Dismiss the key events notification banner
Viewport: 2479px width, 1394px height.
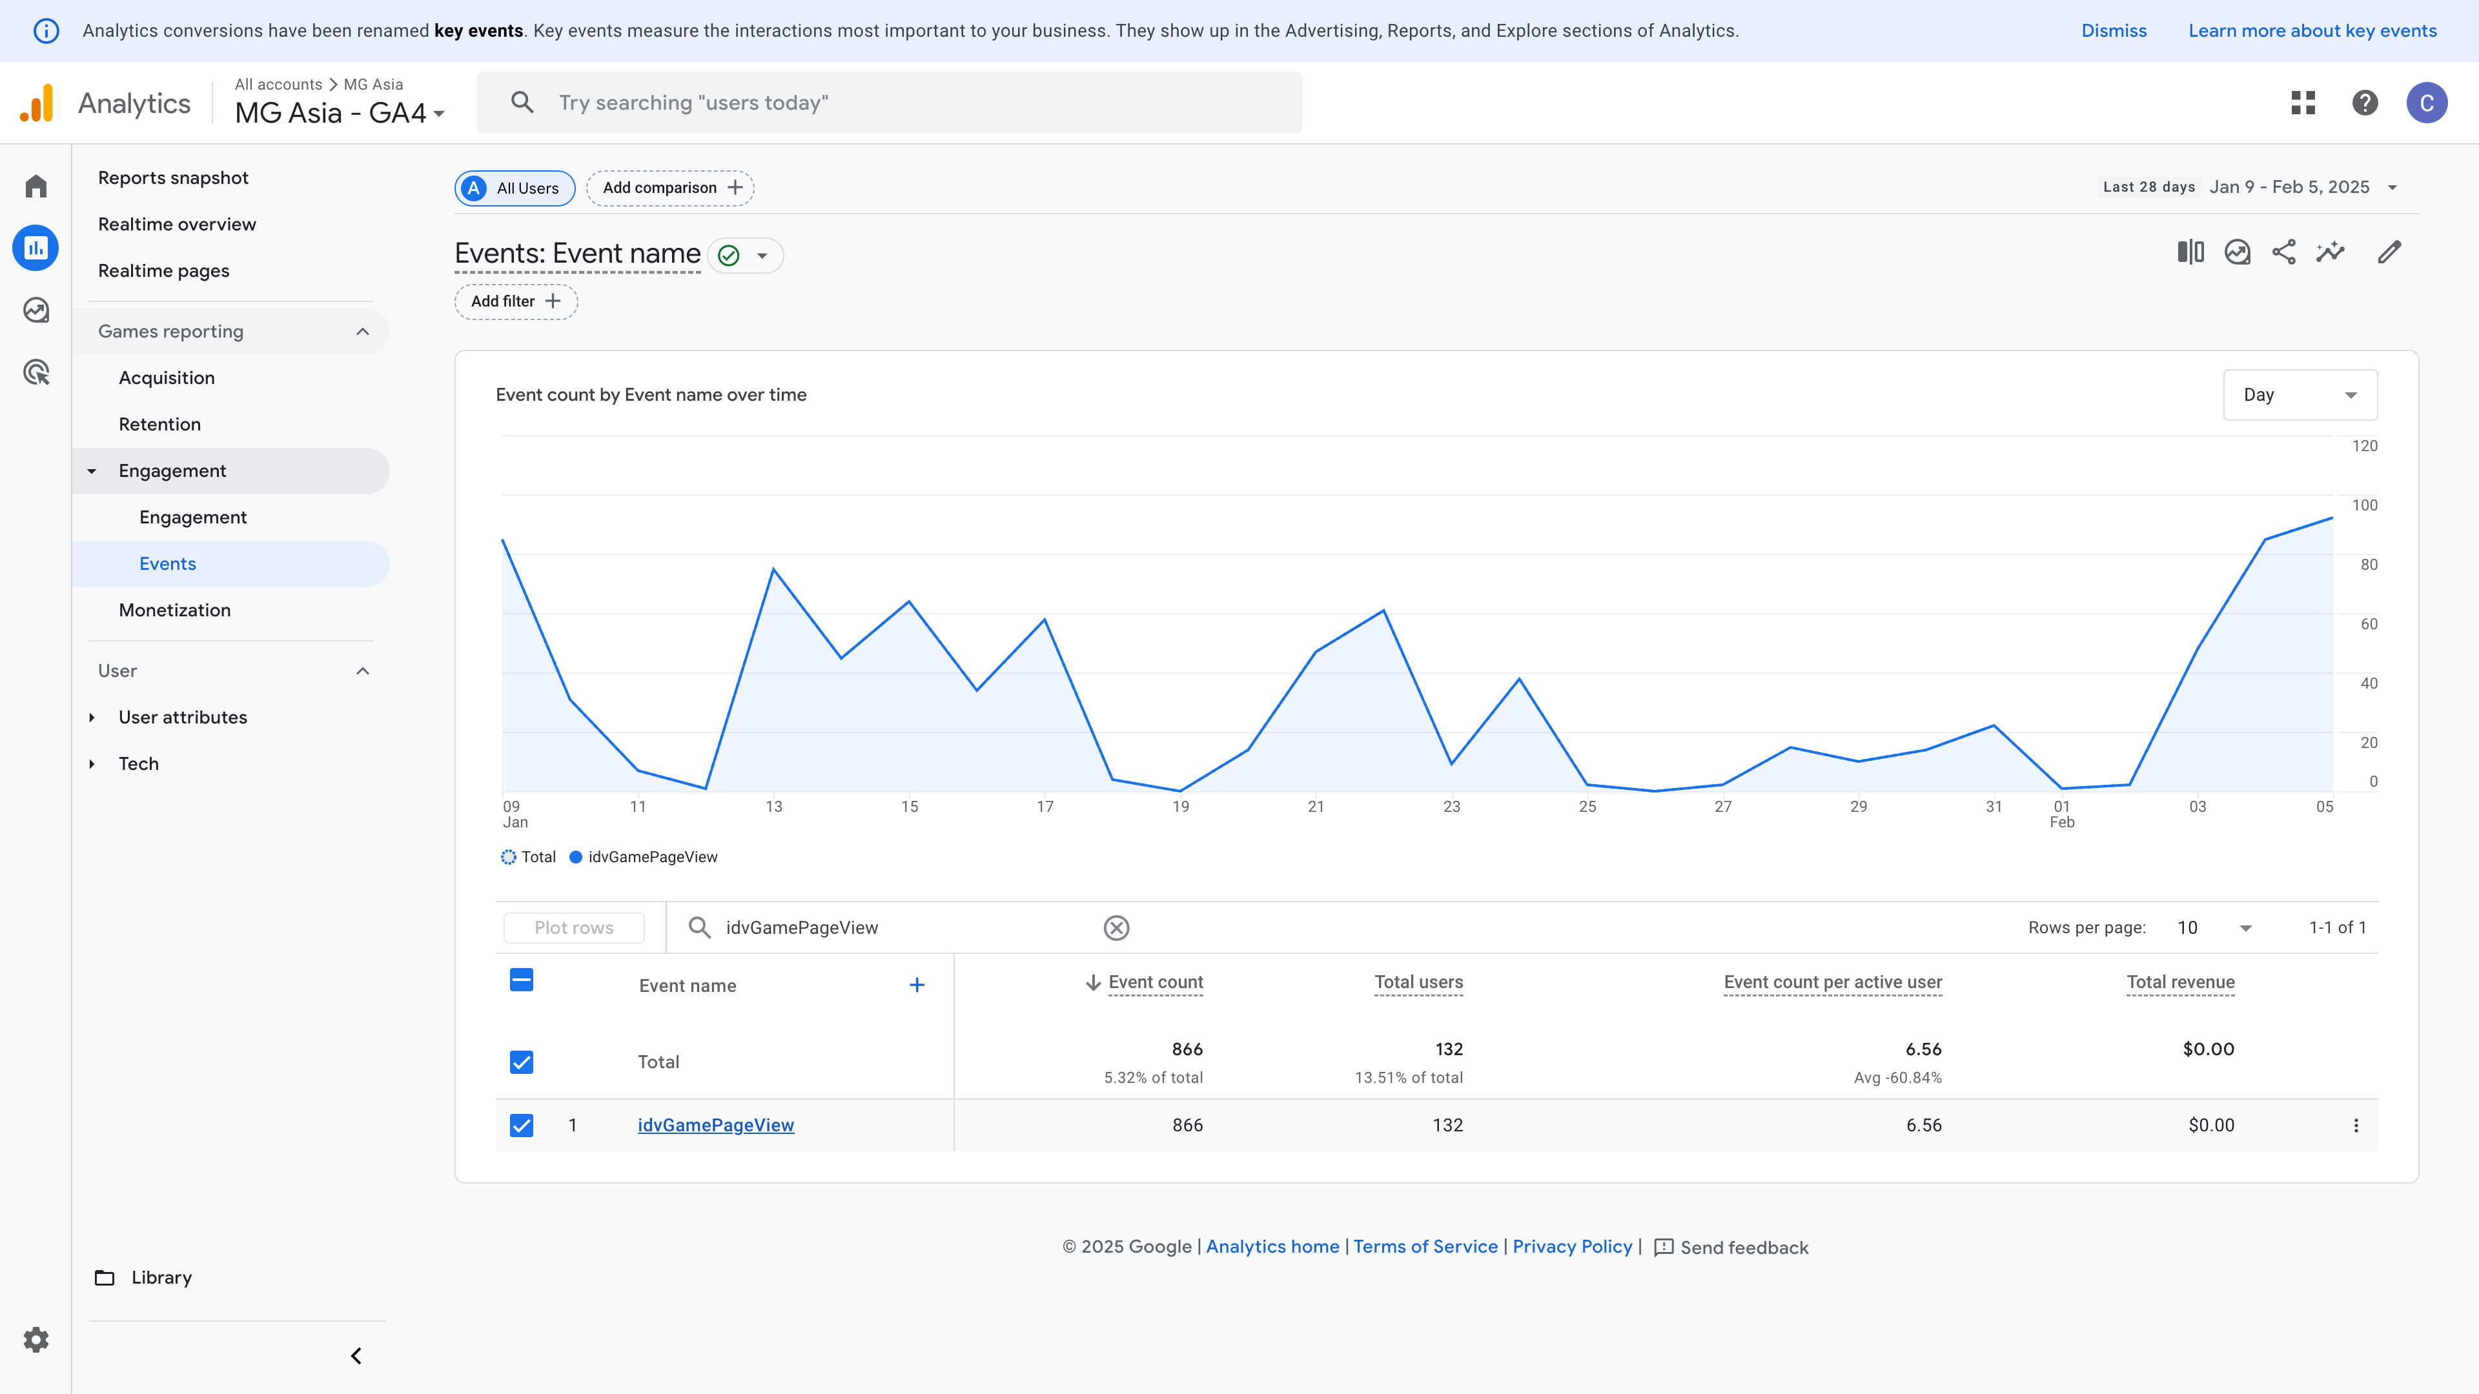2114,30
